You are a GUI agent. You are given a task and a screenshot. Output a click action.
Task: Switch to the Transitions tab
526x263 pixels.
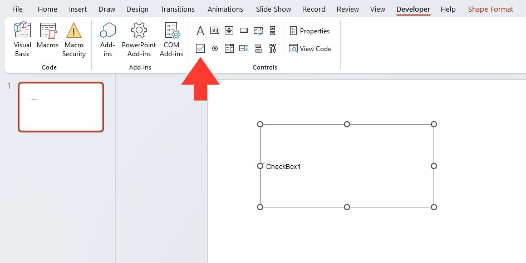point(178,9)
